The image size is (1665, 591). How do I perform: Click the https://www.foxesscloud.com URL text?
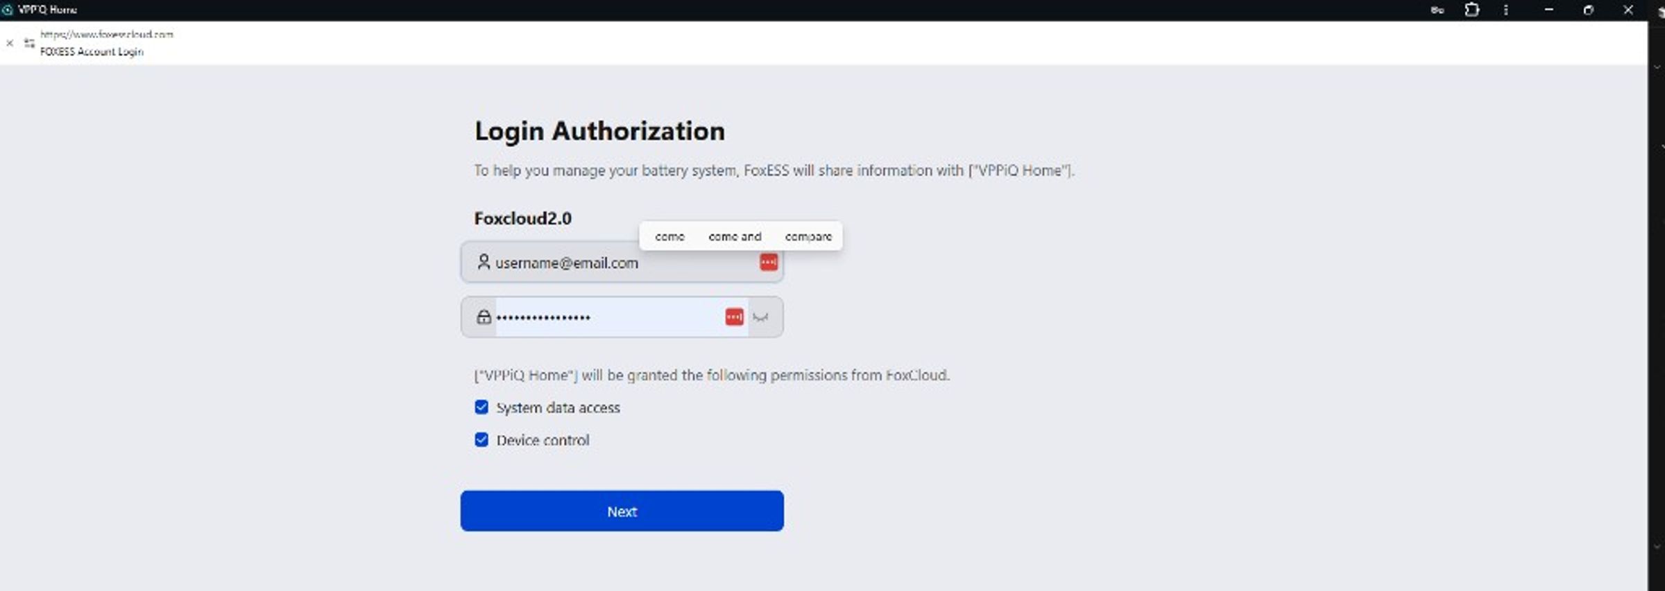107,34
